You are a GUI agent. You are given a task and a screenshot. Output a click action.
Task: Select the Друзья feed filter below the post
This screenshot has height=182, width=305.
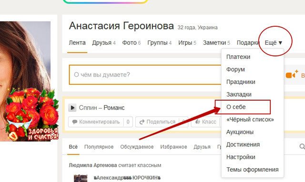(202, 147)
